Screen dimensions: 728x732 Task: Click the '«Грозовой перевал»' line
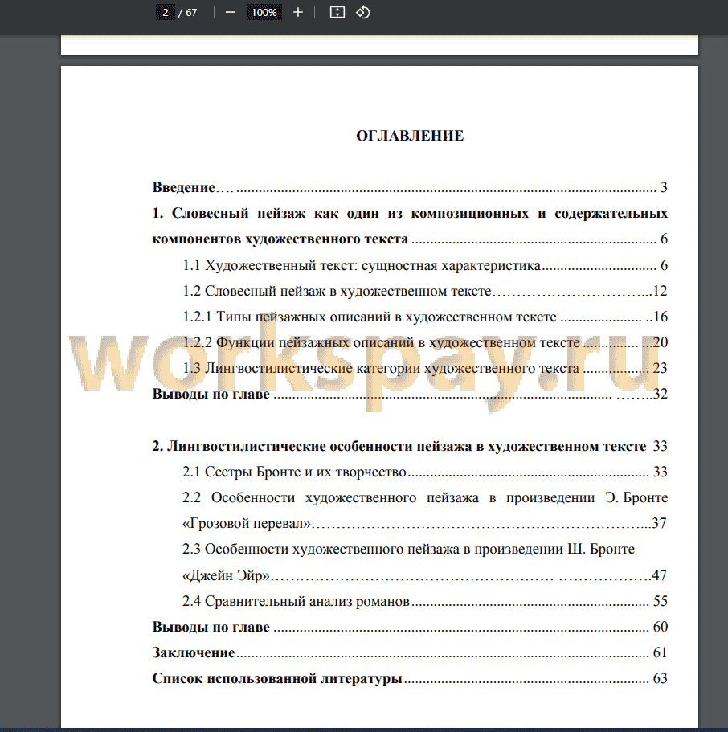point(425,523)
